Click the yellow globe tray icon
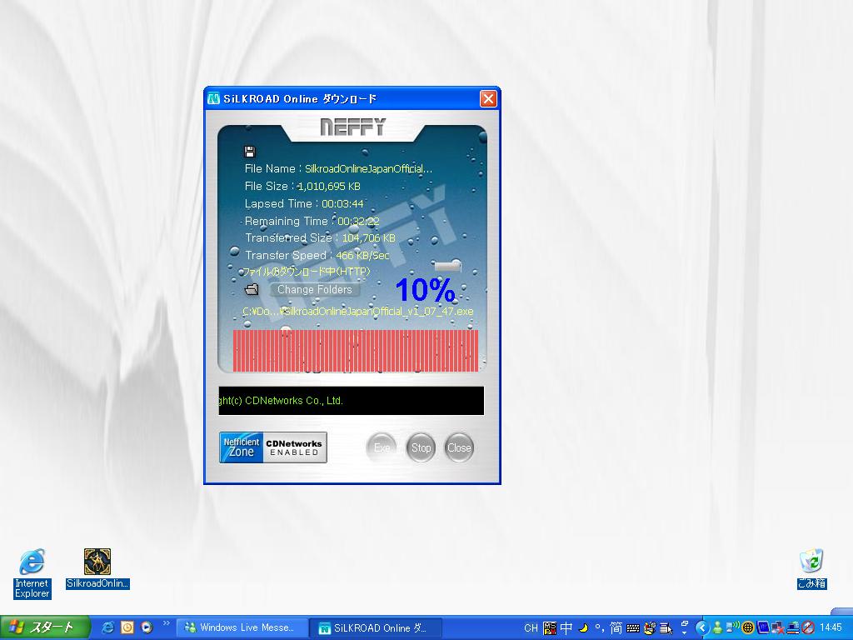Viewport: 853px width, 640px height. (748, 628)
